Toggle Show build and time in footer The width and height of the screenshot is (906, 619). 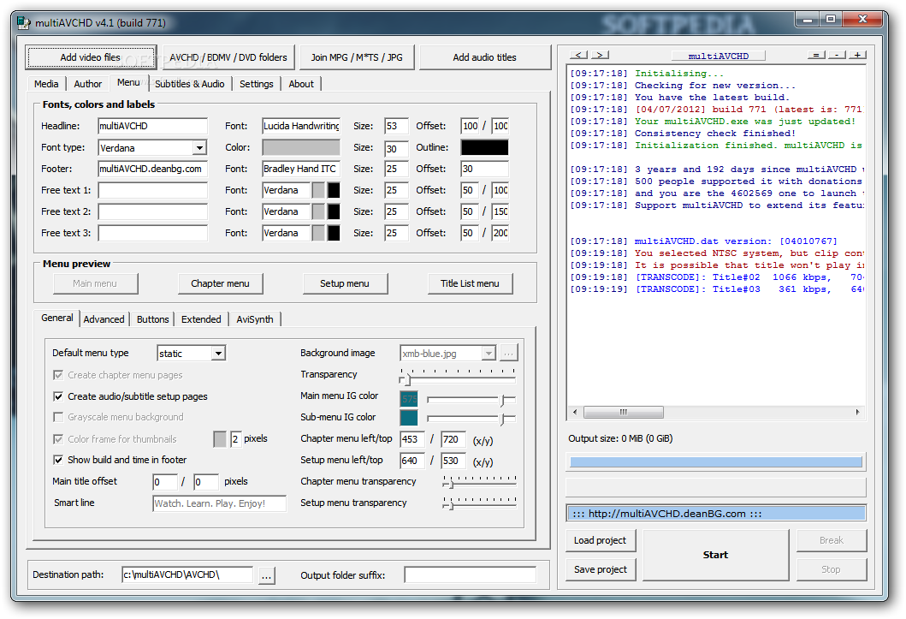coord(58,460)
